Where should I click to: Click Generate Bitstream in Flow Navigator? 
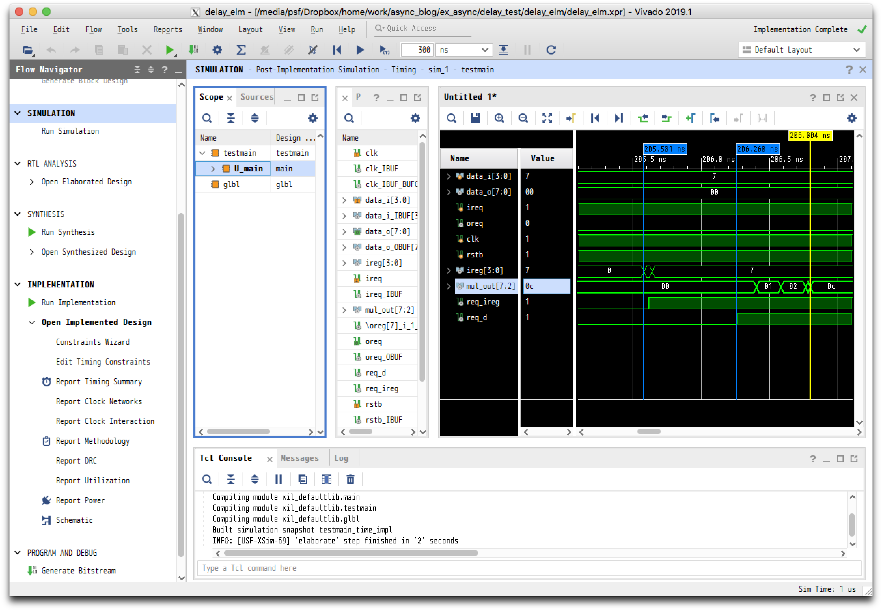[78, 571]
